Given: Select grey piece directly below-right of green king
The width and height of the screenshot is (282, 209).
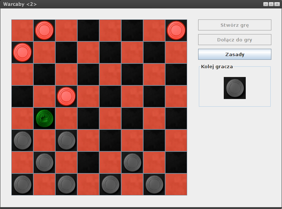Looking at the screenshot, I should click(66, 140).
